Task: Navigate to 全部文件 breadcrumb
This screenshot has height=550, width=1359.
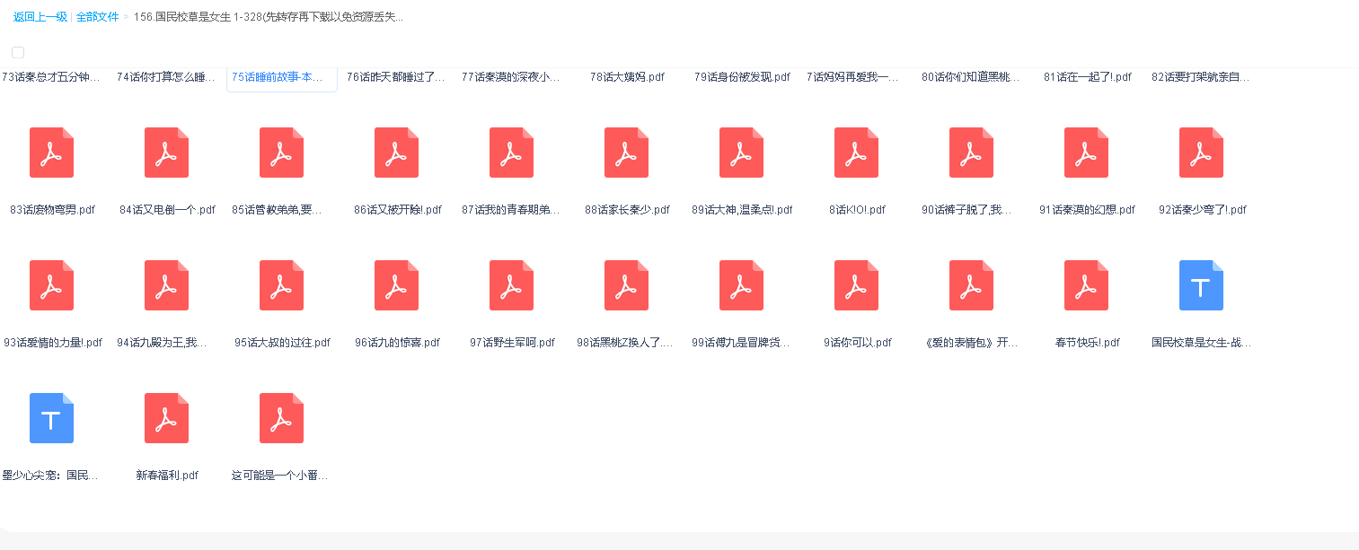Action: coord(97,17)
